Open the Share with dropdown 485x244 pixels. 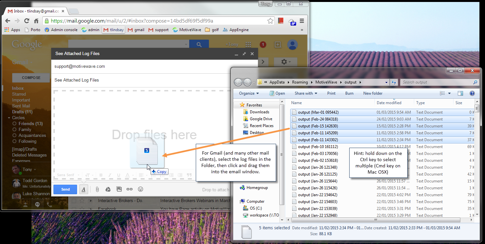point(306,93)
